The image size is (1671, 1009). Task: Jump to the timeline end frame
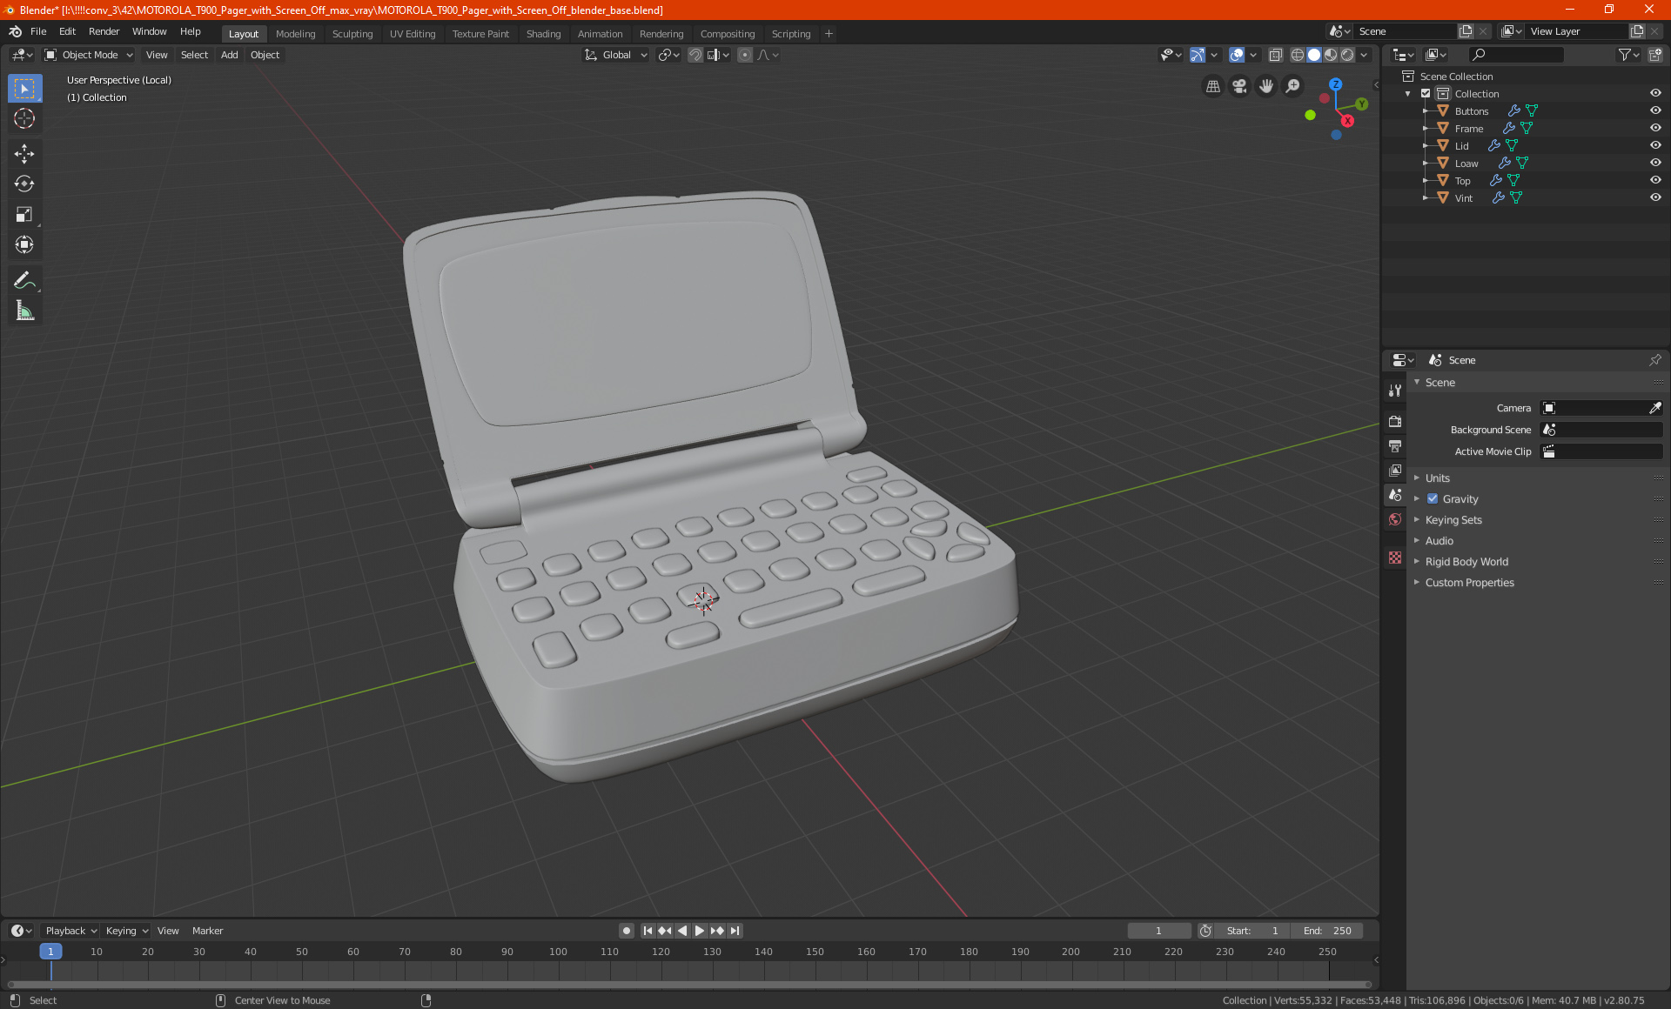coord(735,931)
